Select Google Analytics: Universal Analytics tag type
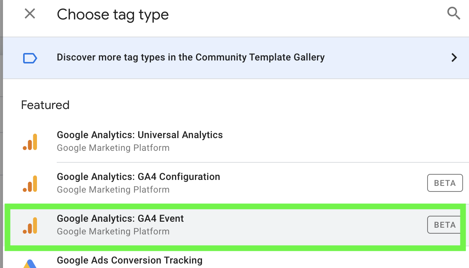The image size is (469, 268). pos(140,135)
